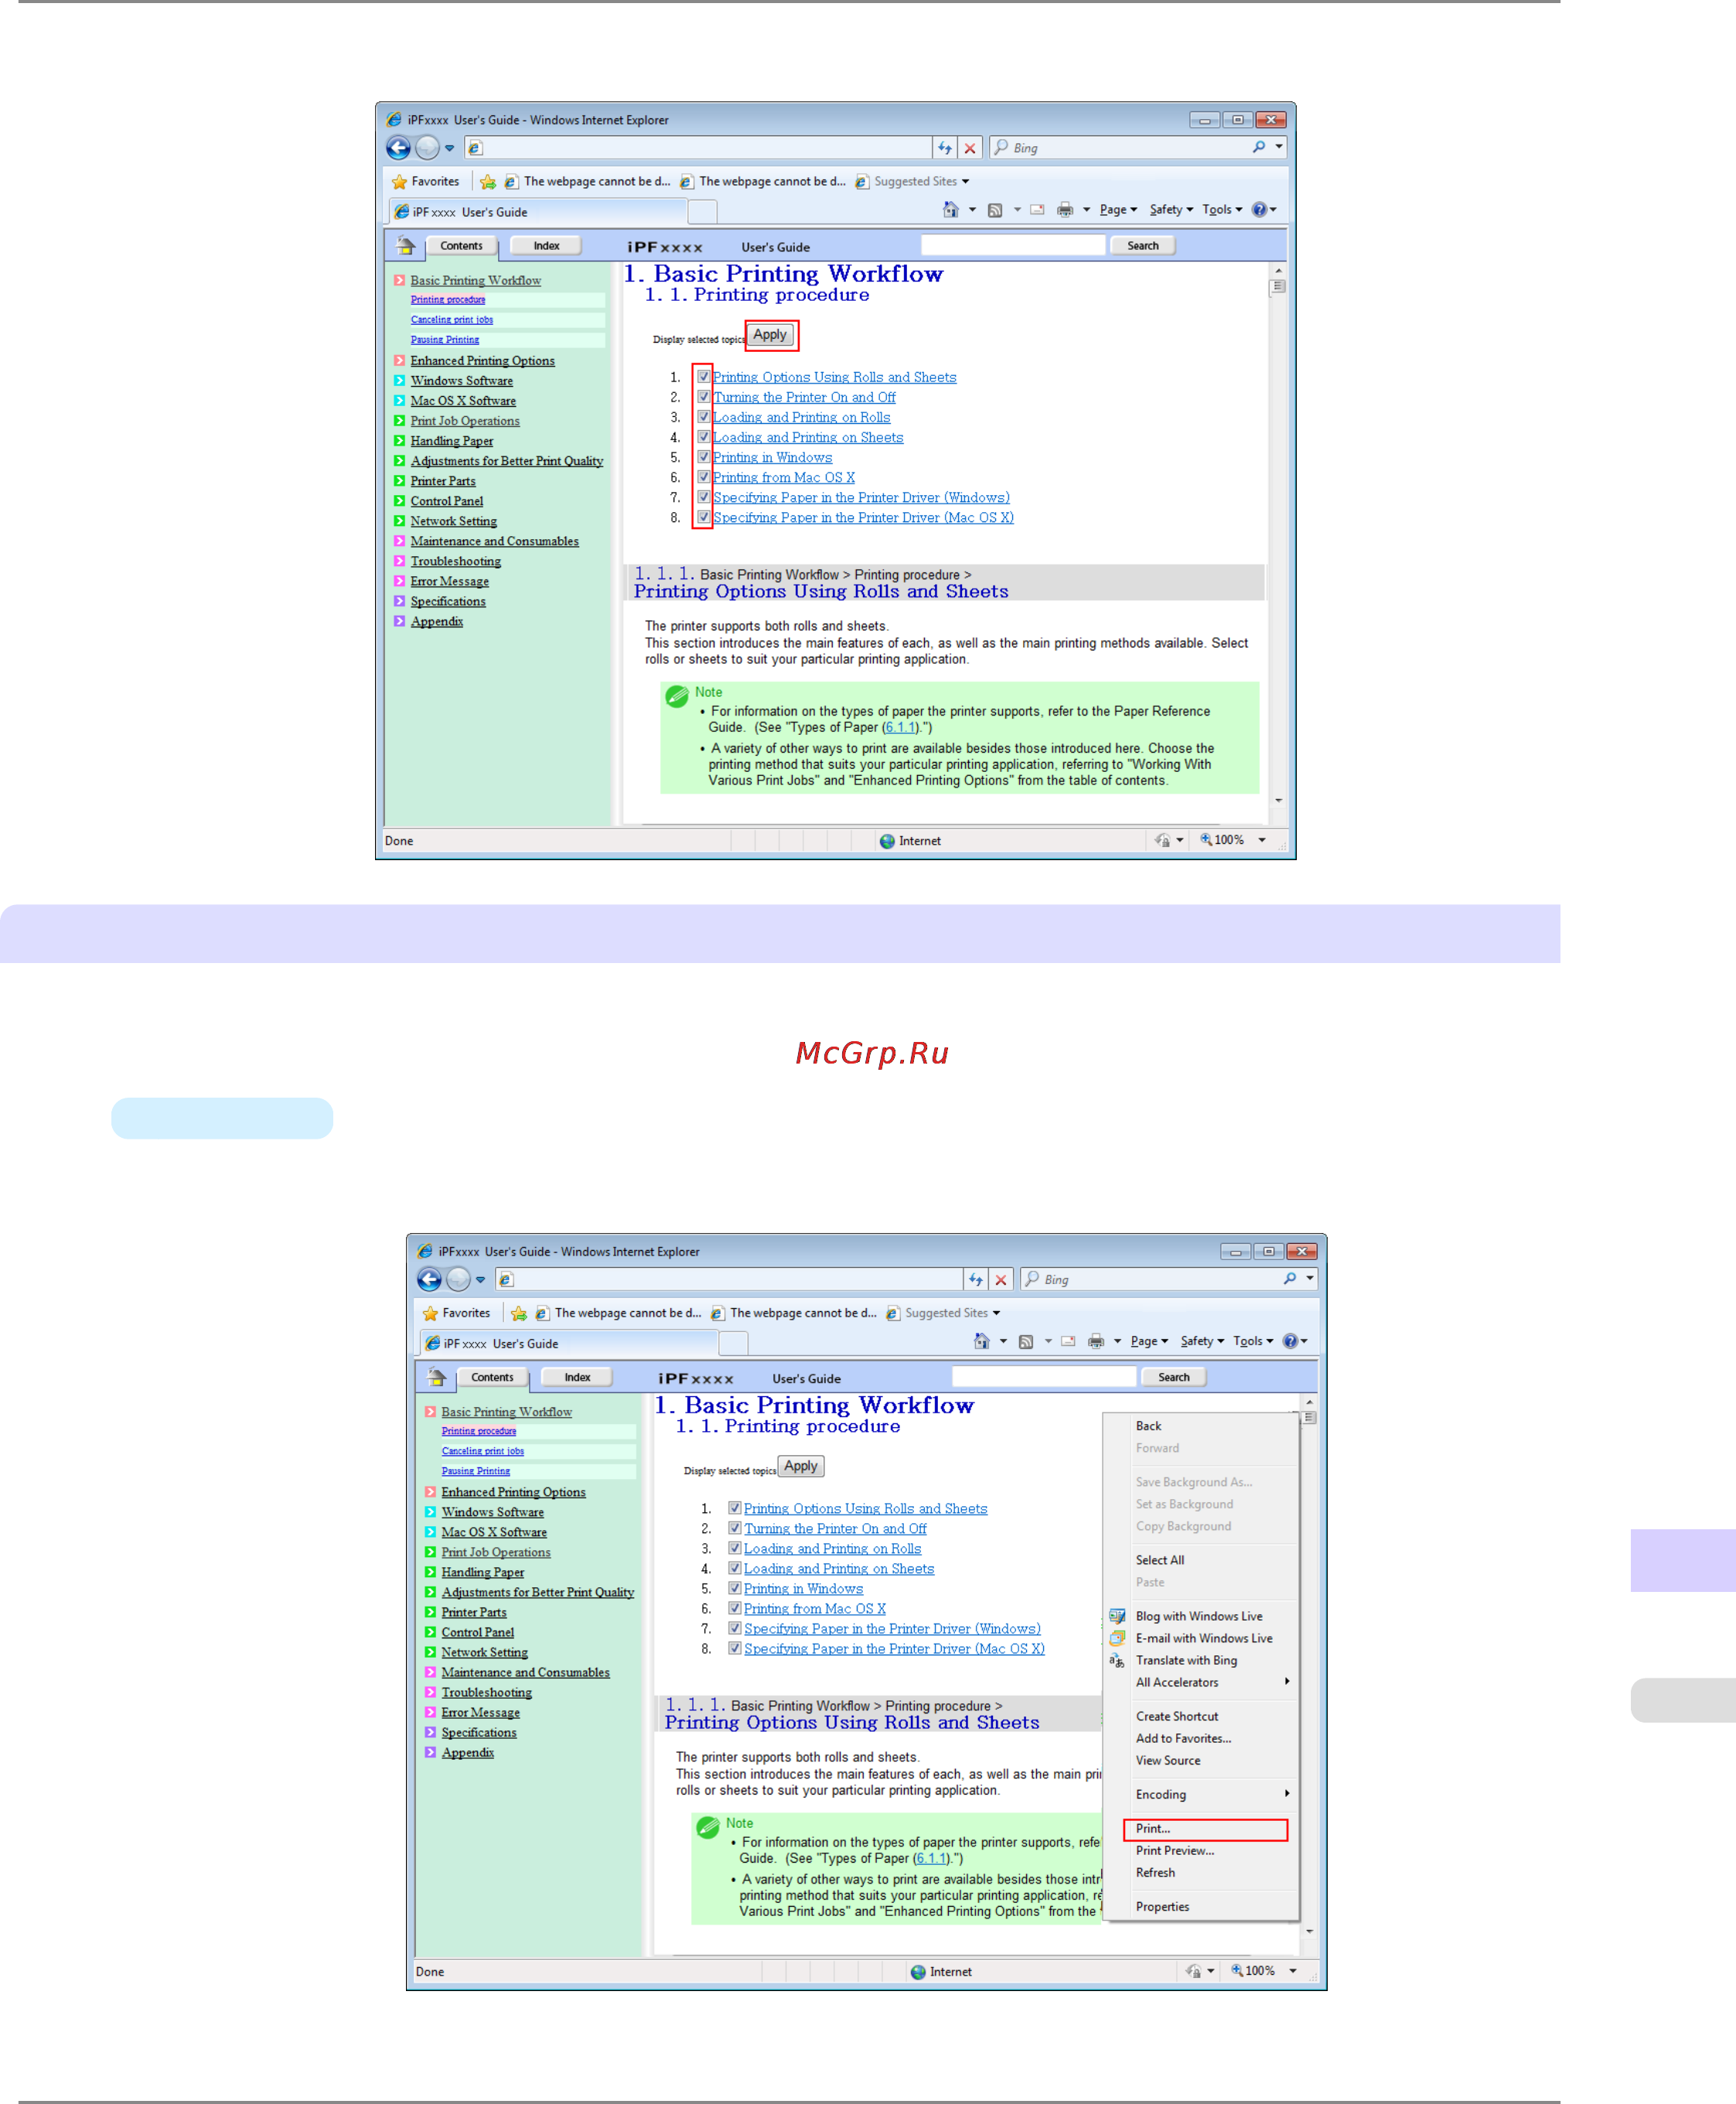Open the 100% zoom level dropdown in the top window
The image size is (1736, 2104).
[x=1262, y=840]
